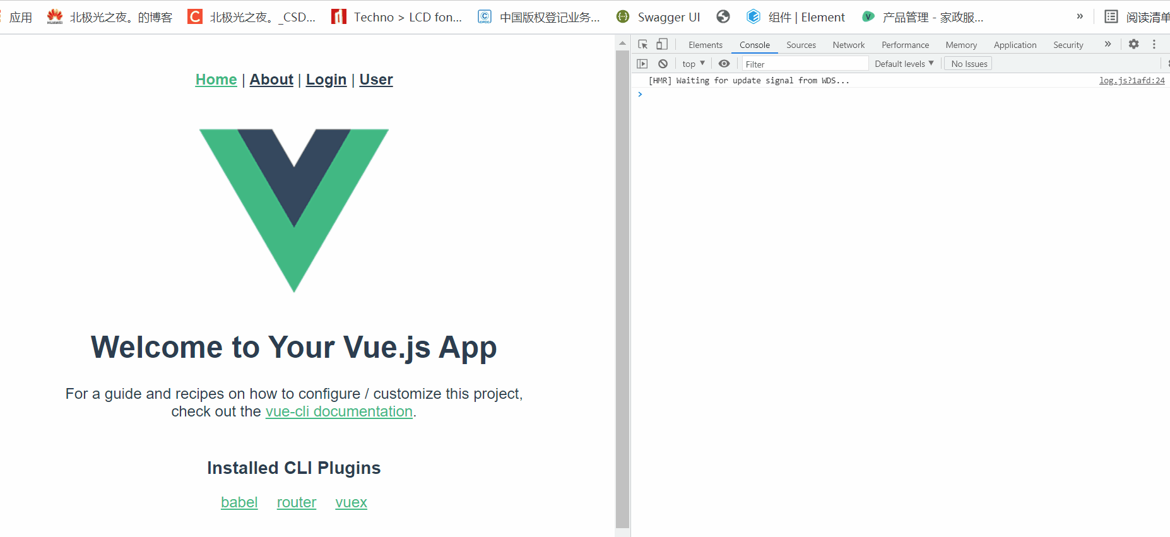The width and height of the screenshot is (1170, 537).
Task: Toggle the device toolbar
Action: [662, 44]
